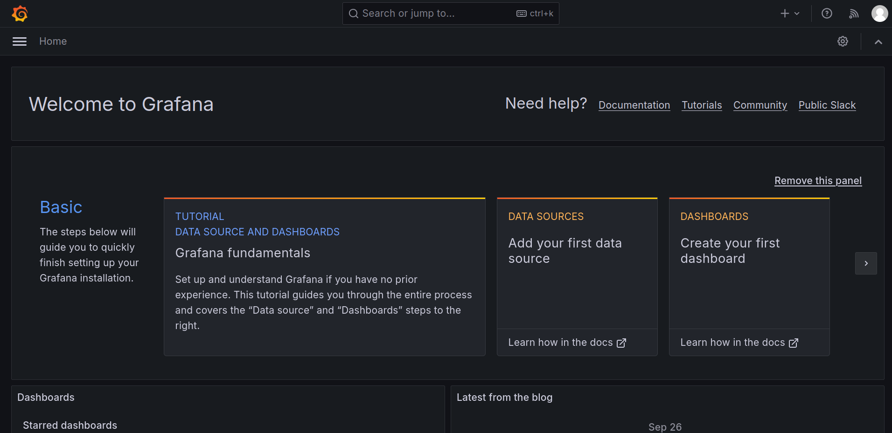The image size is (892, 433).
Task: Click external link icon on data sources card
Action: pos(621,343)
